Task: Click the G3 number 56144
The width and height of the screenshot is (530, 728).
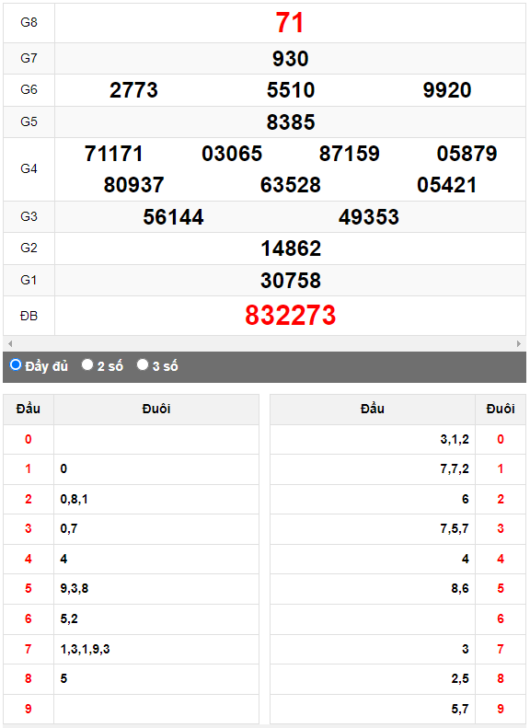Action: click(174, 217)
